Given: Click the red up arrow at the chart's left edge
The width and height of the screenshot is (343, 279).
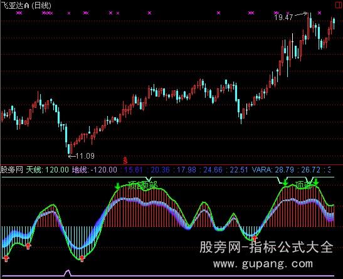Looking at the screenshot, I should pyautogui.click(x=6, y=258).
